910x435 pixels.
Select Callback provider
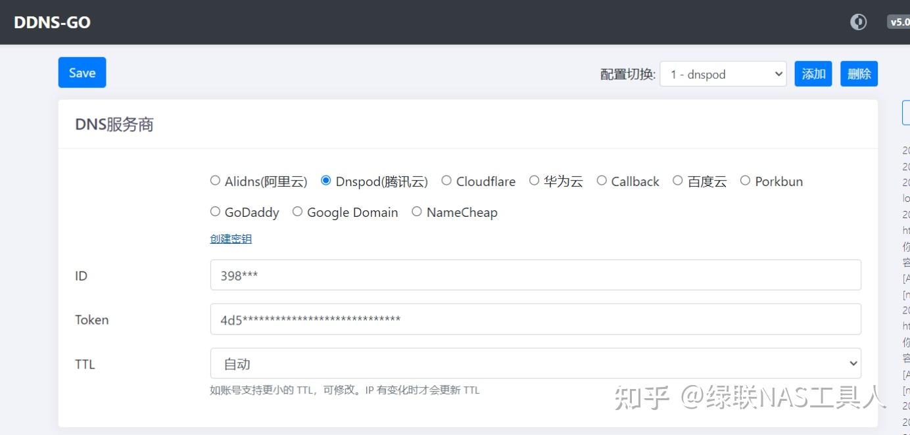tap(602, 181)
